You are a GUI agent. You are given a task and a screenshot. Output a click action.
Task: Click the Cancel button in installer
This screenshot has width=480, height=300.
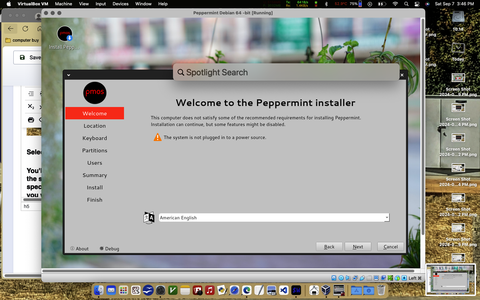390,247
